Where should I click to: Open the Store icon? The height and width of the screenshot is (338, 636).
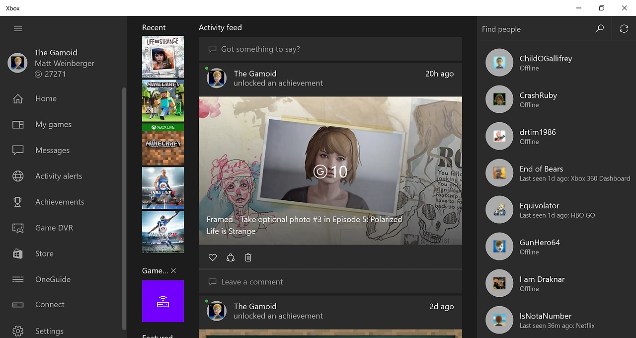pyautogui.click(x=18, y=253)
